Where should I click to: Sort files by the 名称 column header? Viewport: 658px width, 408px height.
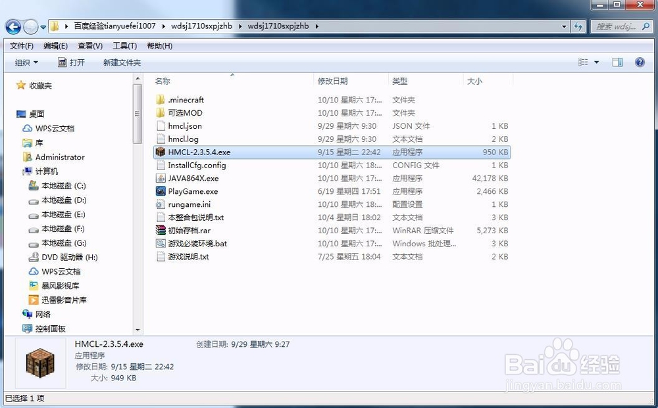(x=163, y=81)
